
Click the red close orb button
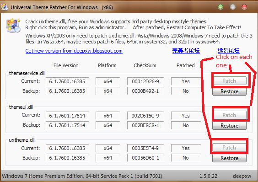click(x=244, y=7)
